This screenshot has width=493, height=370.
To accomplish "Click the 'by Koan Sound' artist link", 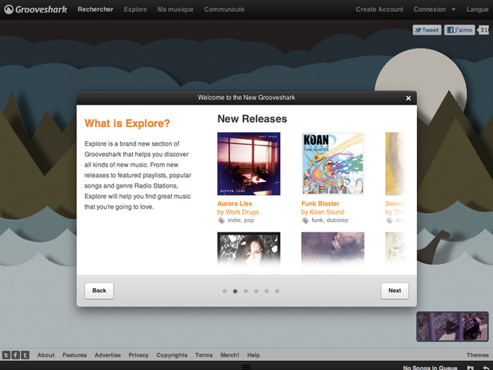I will [x=323, y=212].
